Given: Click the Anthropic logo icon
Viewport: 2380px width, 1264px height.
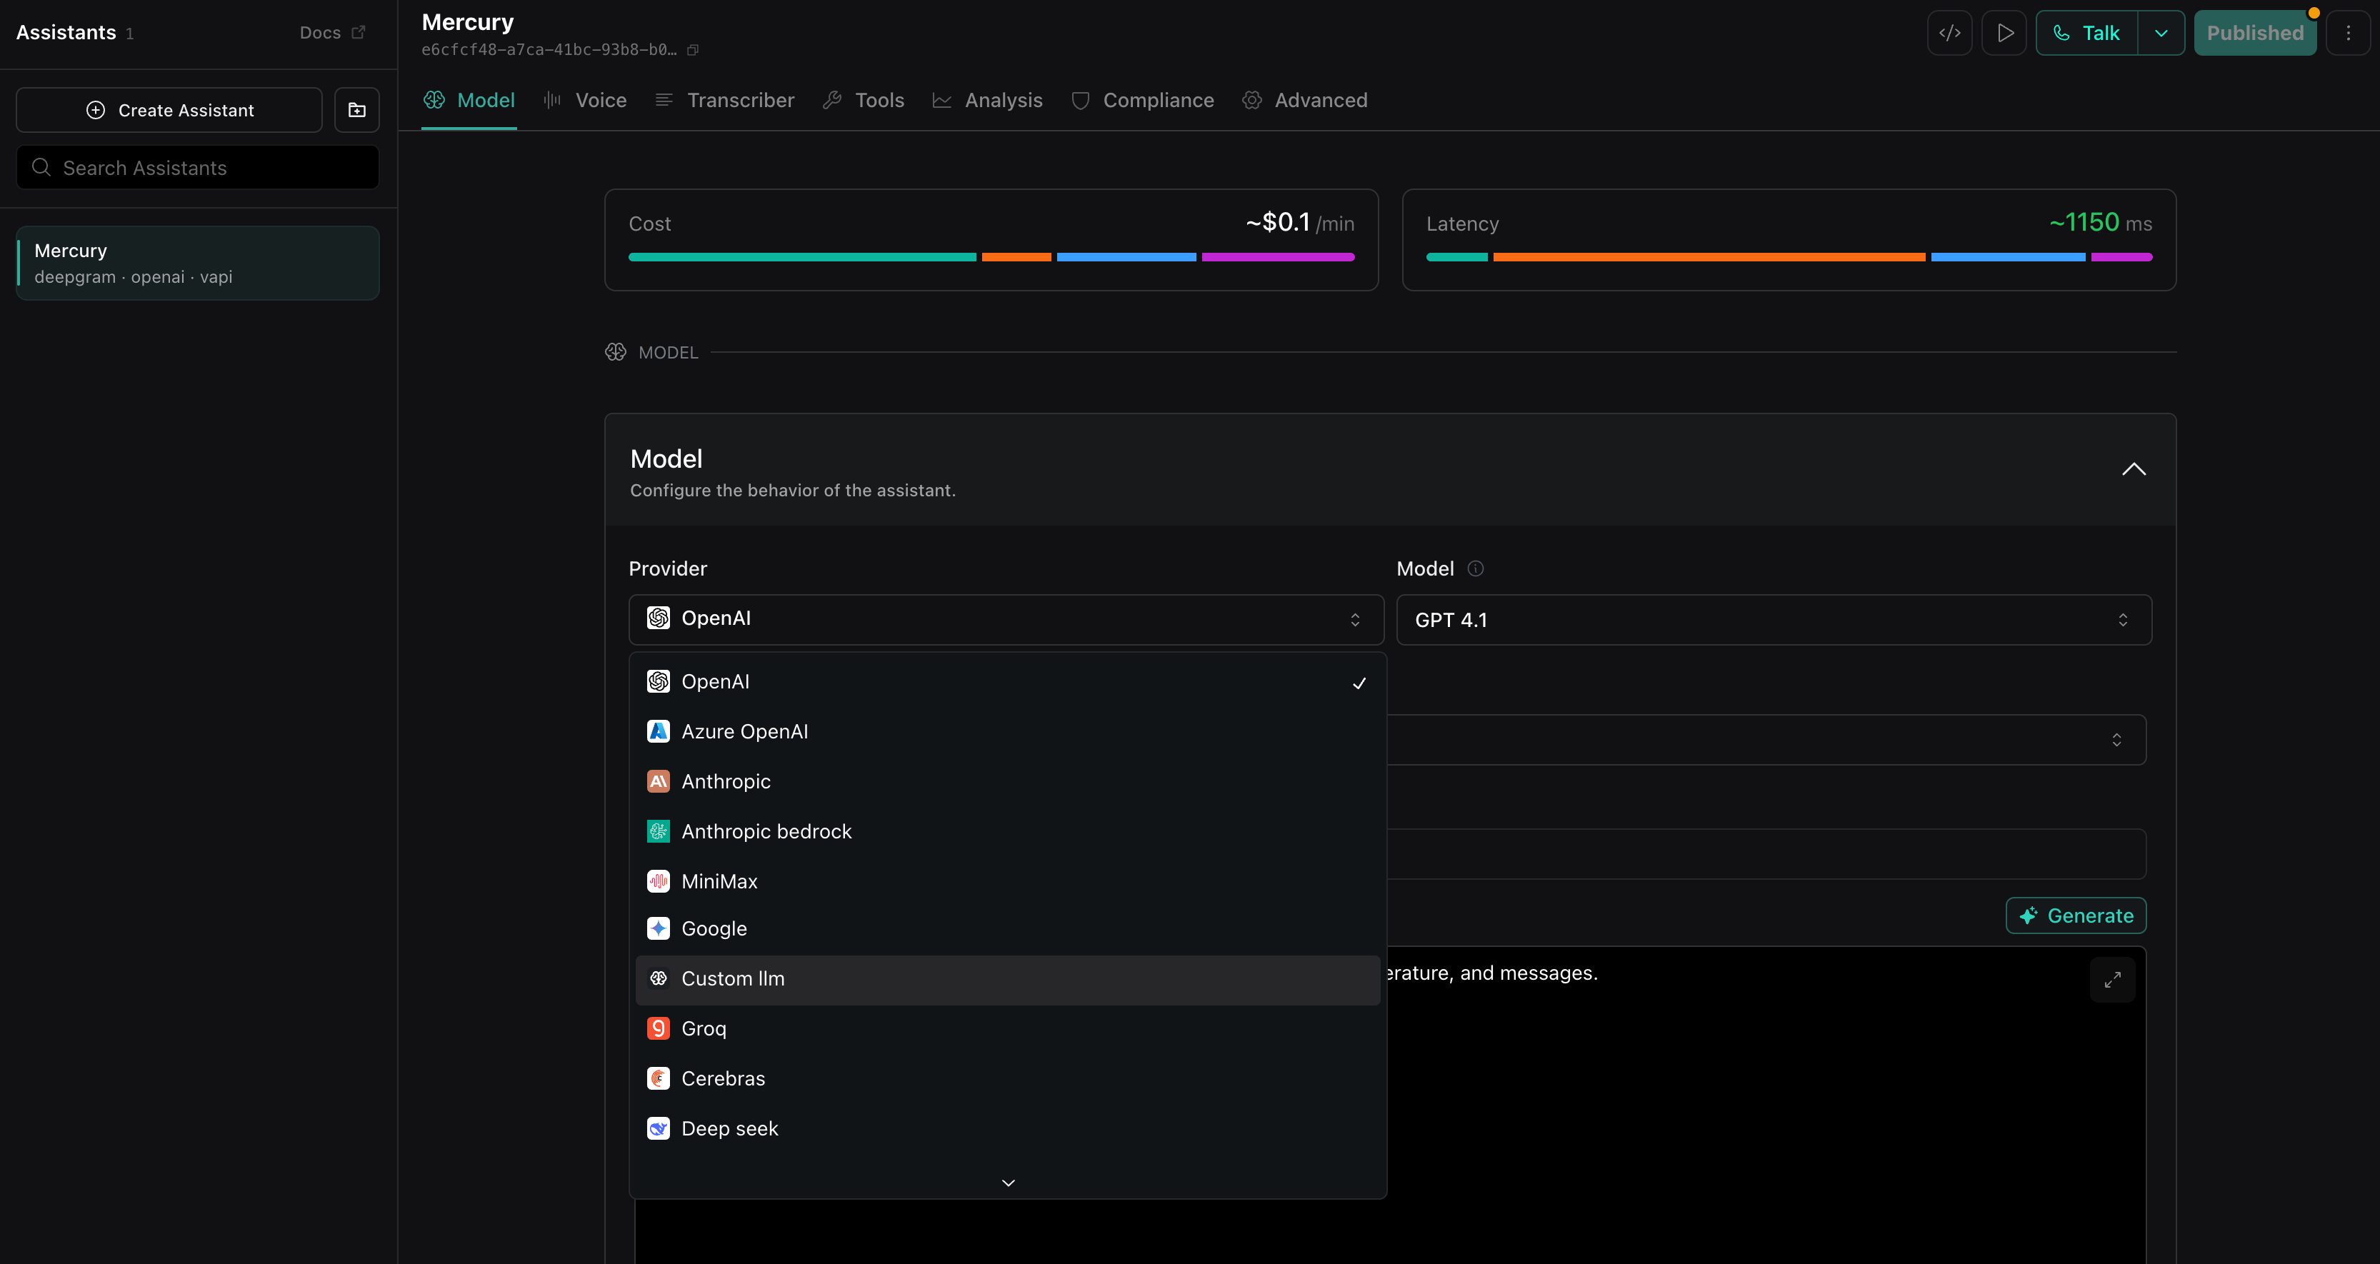Looking at the screenshot, I should 658,782.
